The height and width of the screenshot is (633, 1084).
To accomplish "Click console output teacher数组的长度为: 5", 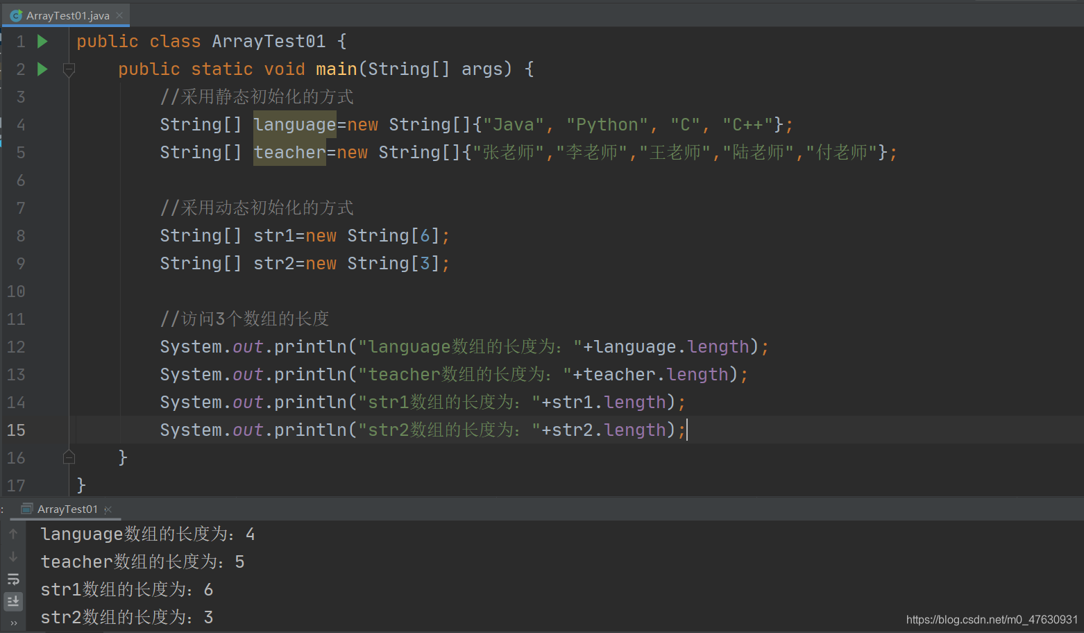I will point(142,562).
